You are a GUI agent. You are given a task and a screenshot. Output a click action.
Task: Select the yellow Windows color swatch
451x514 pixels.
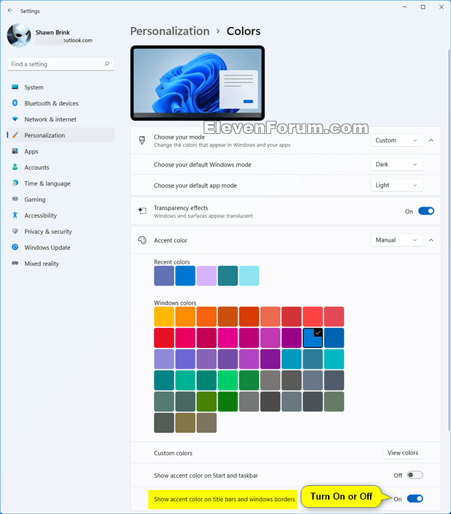tap(164, 316)
